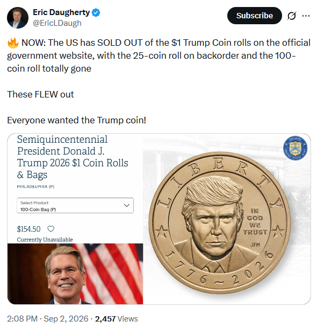Screen dimensions: 317x328
Task: Subscribe to Eric Daugherty
Action: [254, 16]
